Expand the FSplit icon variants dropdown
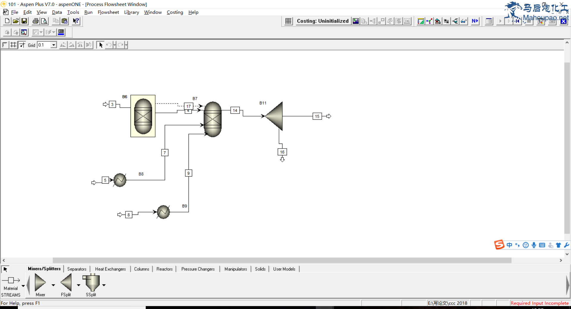The image size is (571, 309). (79, 285)
